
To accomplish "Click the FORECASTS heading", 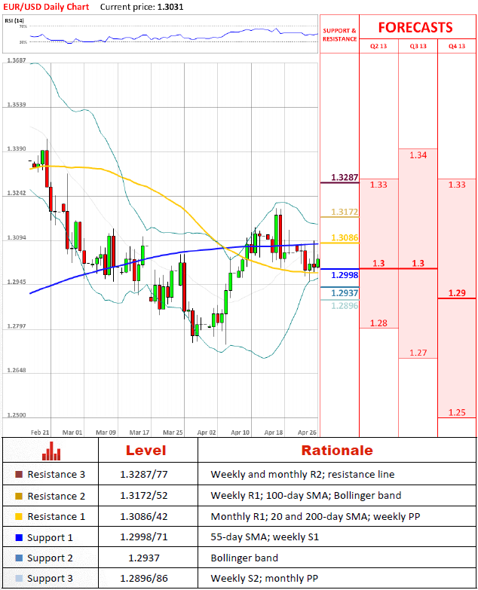I will point(415,27).
